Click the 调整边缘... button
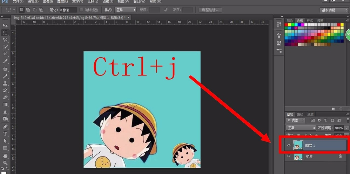 (210, 10)
